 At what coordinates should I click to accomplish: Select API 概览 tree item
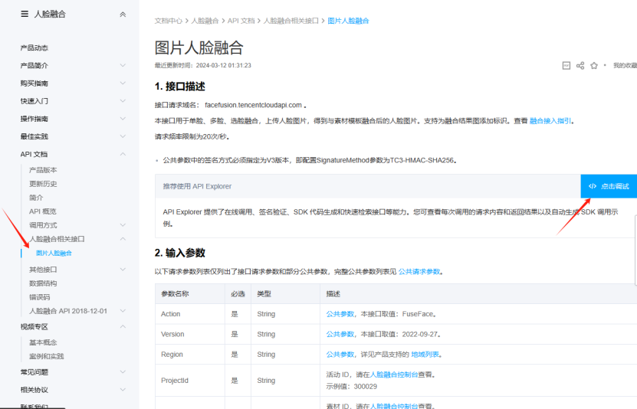[x=43, y=211]
